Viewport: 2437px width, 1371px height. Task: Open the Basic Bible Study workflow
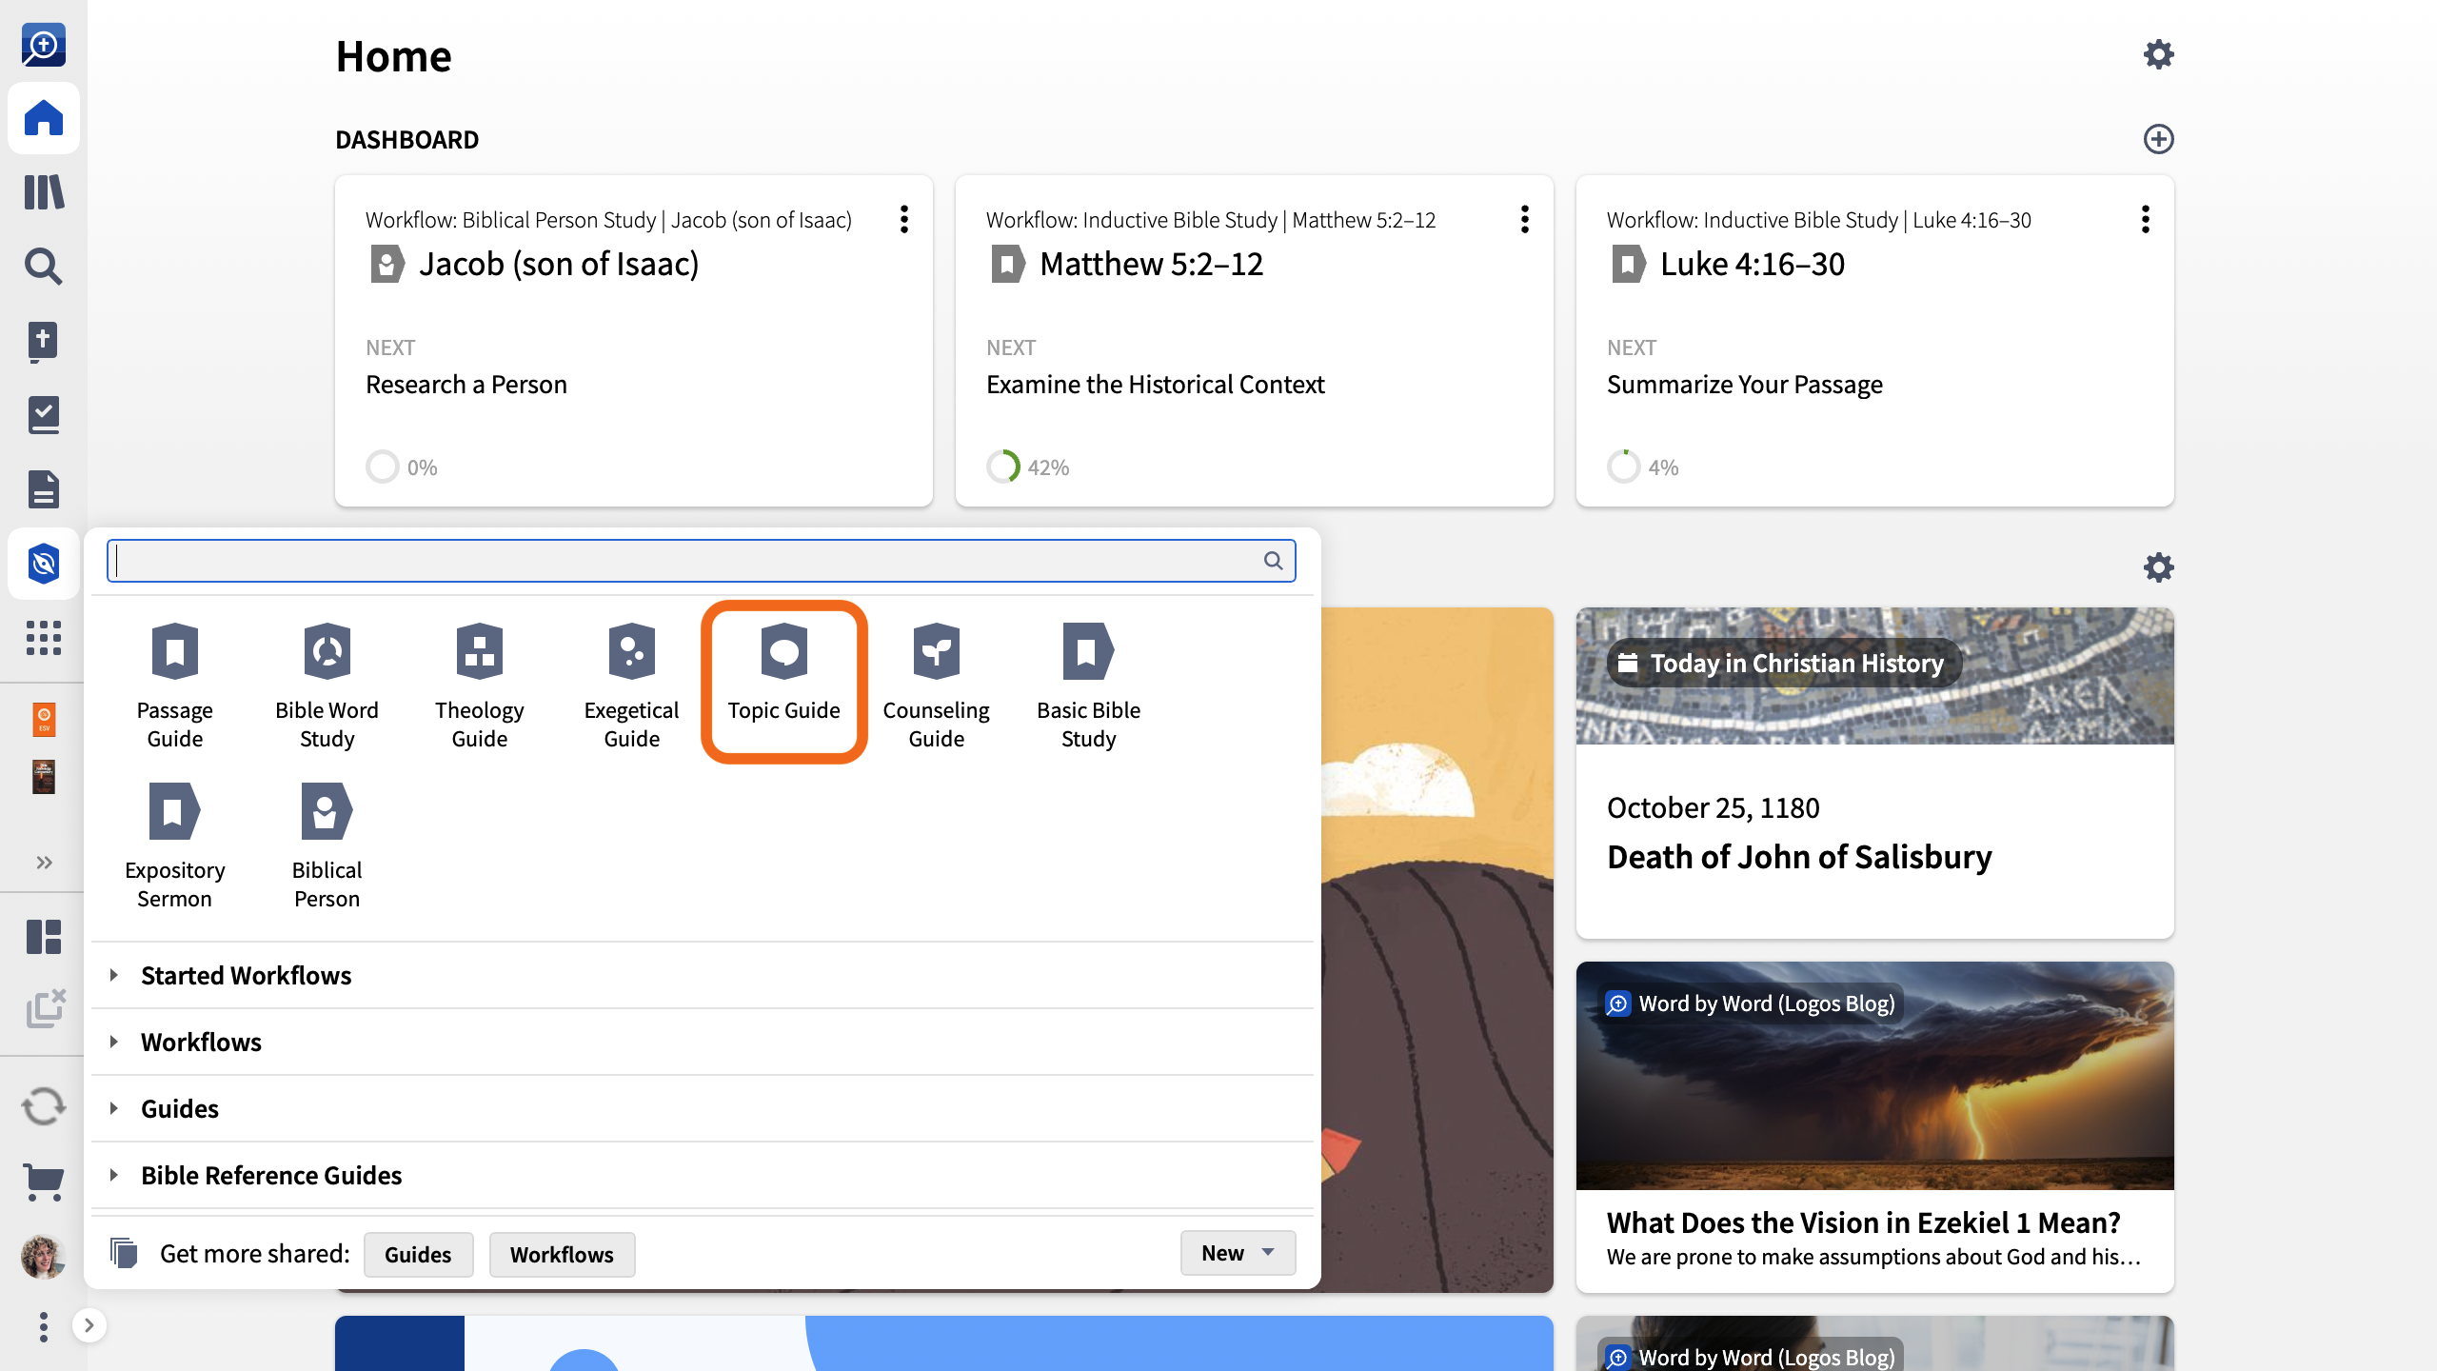1089,685
